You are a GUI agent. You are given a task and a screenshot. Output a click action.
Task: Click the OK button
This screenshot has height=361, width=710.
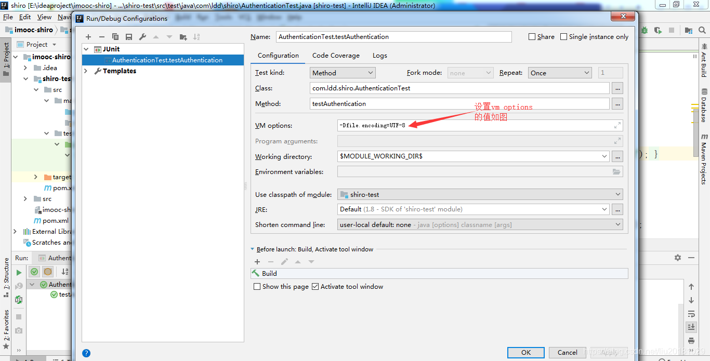click(526, 352)
